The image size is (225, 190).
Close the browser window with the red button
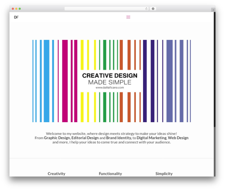pyautogui.click(x=13, y=9)
